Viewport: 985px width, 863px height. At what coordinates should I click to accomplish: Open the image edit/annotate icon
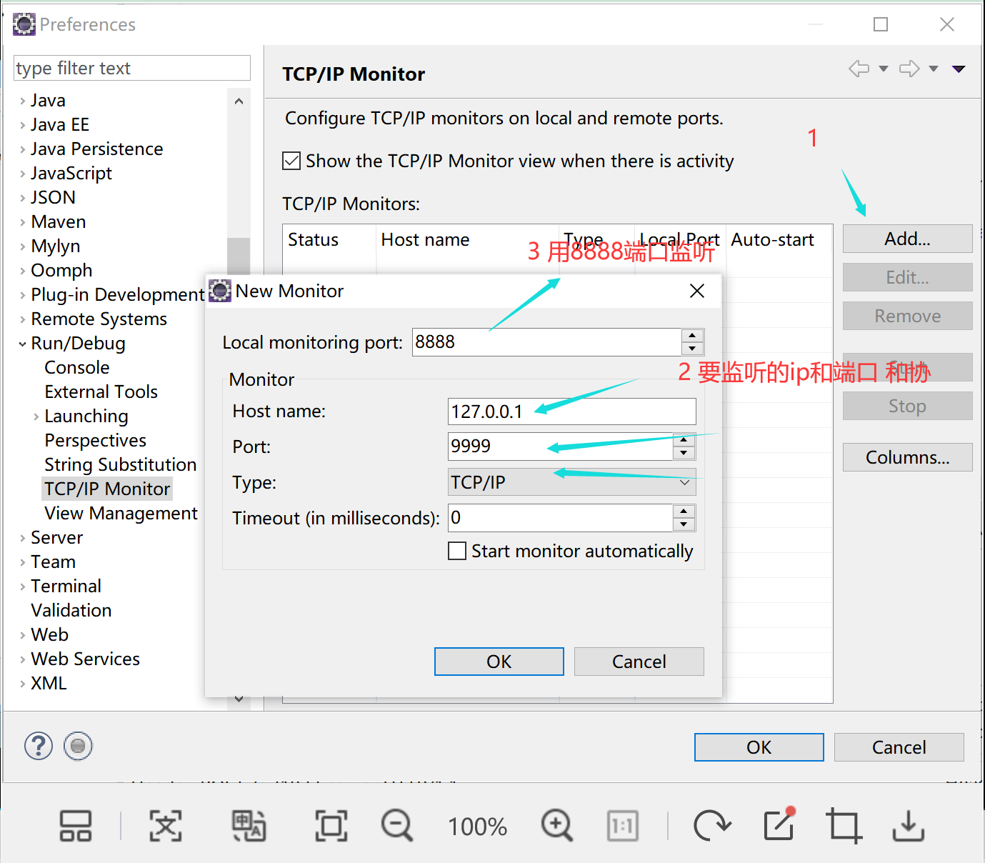779,824
